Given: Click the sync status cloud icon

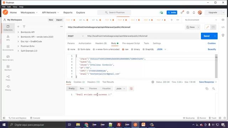Looking at the screenshot, I should click(161, 13).
